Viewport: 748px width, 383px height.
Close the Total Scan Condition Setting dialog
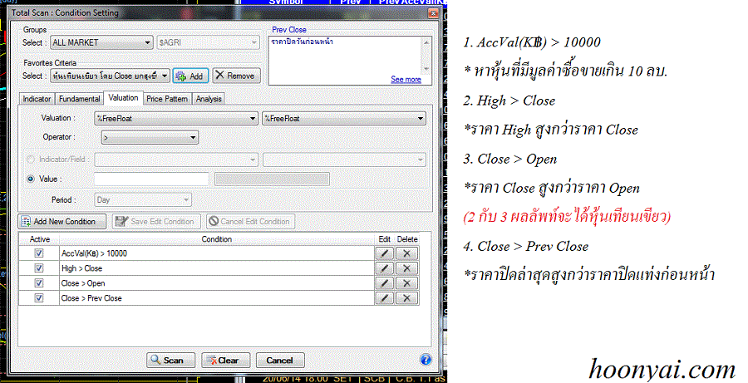pos(433,13)
